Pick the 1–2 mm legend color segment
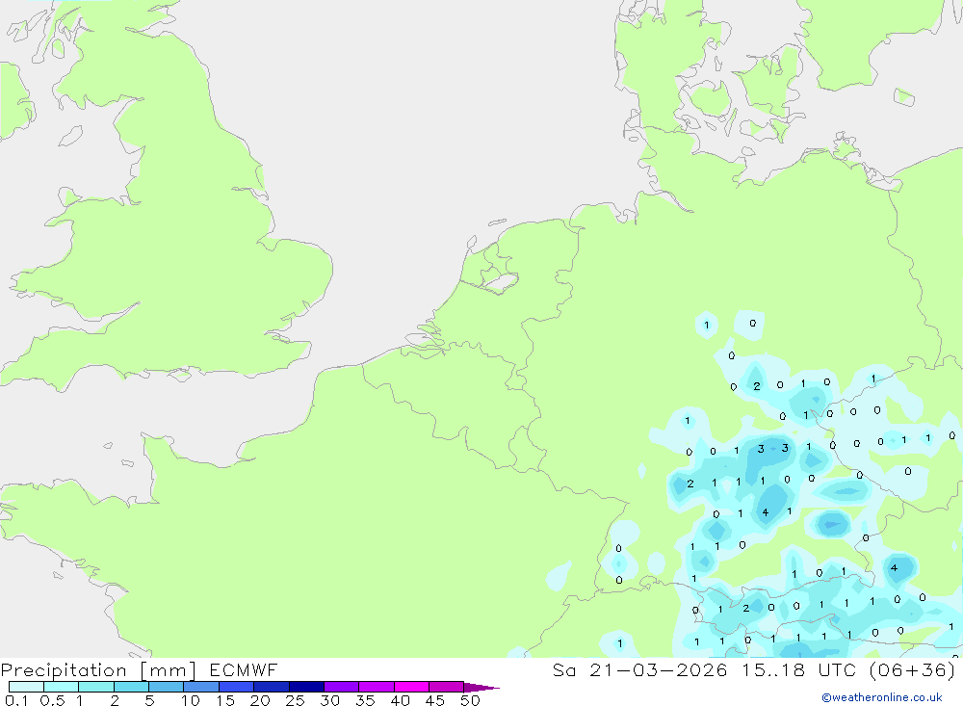 click(x=96, y=687)
